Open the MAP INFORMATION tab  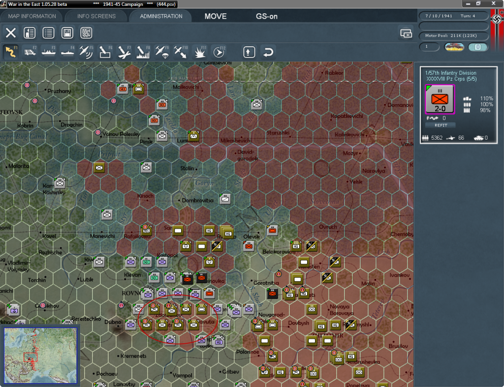point(32,16)
